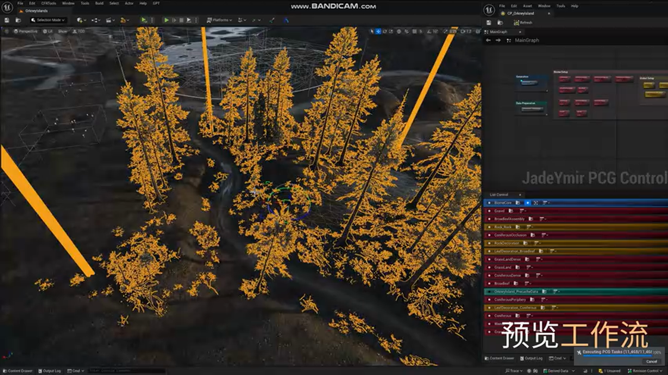
Task: Save the current level with the save icon
Action: pyautogui.click(x=7, y=20)
